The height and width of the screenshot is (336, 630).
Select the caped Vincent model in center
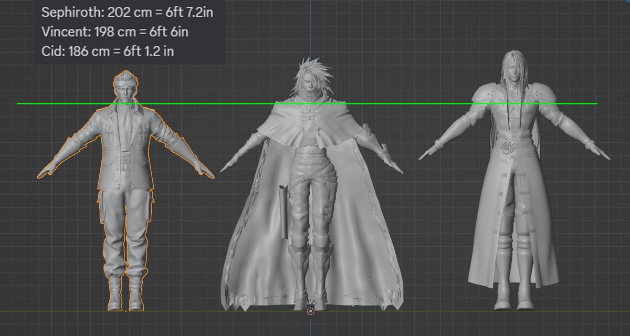pyautogui.click(x=312, y=184)
